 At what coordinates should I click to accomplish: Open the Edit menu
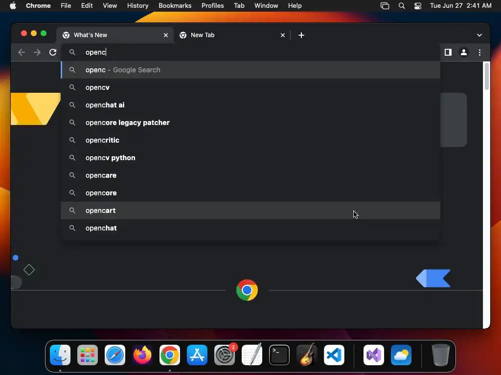(x=87, y=5)
